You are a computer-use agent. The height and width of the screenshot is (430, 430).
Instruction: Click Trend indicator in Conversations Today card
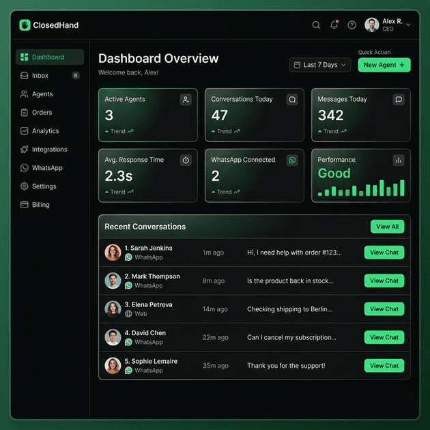tap(225, 131)
